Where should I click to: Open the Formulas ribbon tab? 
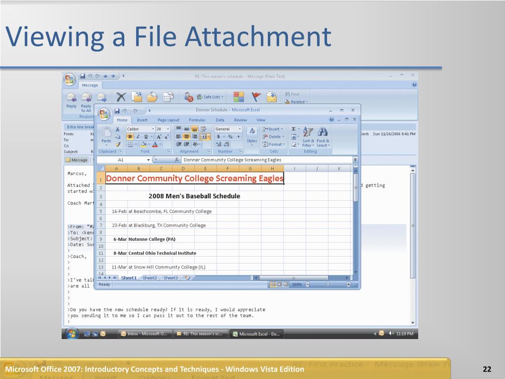(197, 120)
